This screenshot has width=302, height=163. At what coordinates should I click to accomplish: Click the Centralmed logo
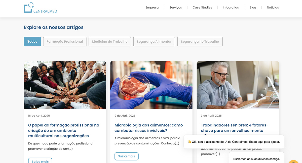click(x=41, y=8)
